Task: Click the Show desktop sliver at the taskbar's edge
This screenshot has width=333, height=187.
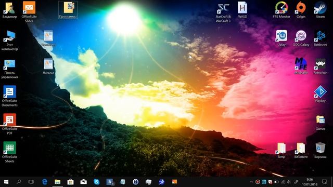Action: (x=332, y=182)
